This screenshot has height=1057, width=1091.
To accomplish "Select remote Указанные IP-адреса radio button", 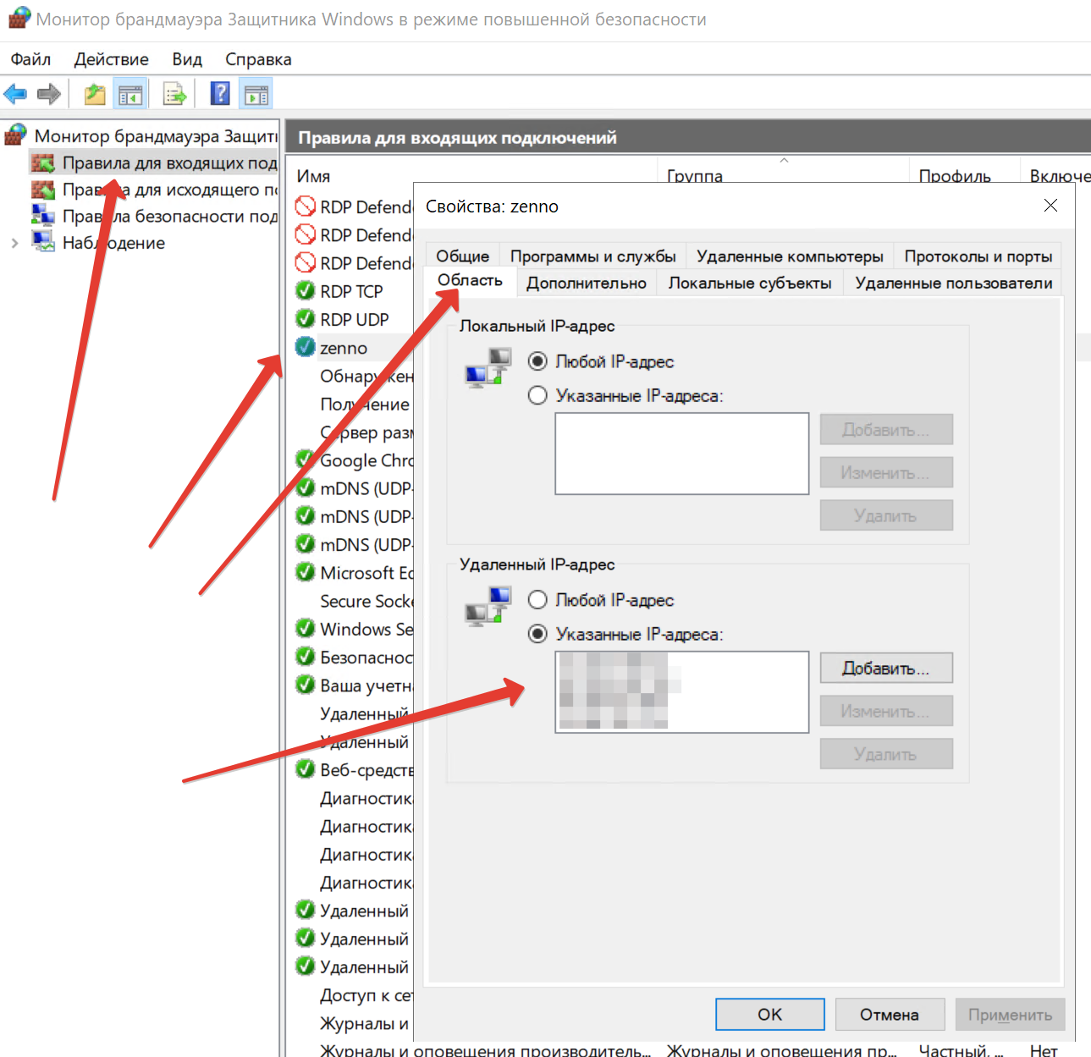I will [x=537, y=634].
